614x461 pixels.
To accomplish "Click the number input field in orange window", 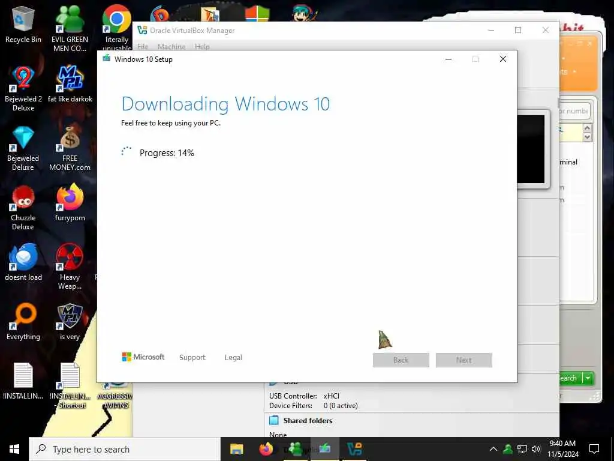I will [575, 111].
